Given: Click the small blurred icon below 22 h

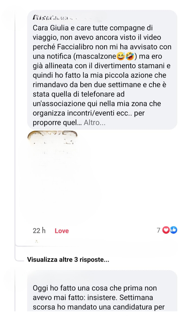Looking at the screenshot, I should coord(36,241).
